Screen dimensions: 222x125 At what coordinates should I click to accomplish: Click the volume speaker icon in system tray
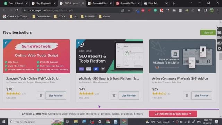[189, 122]
